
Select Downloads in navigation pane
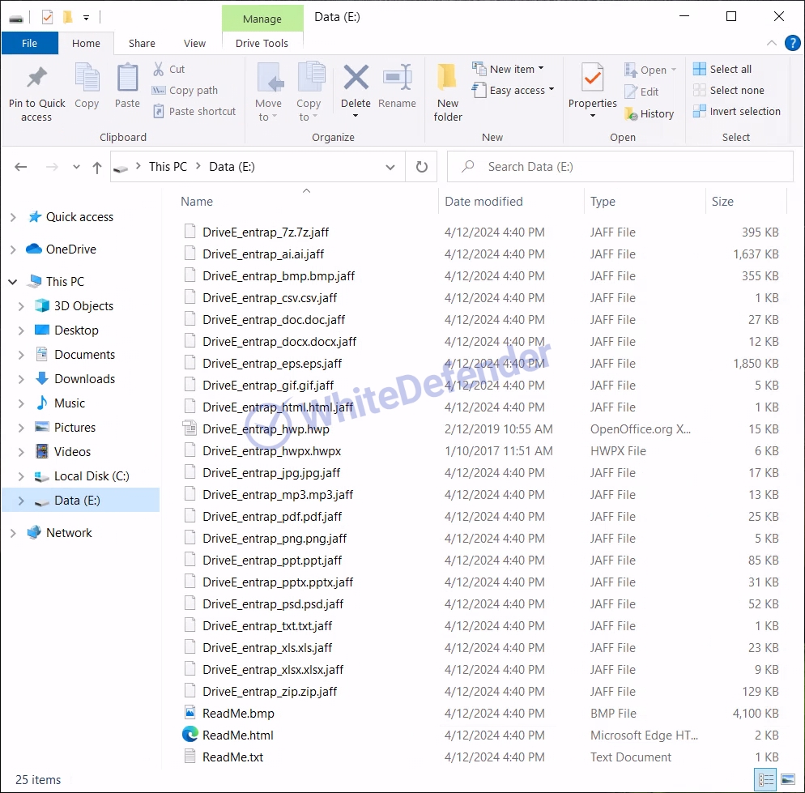pos(85,379)
